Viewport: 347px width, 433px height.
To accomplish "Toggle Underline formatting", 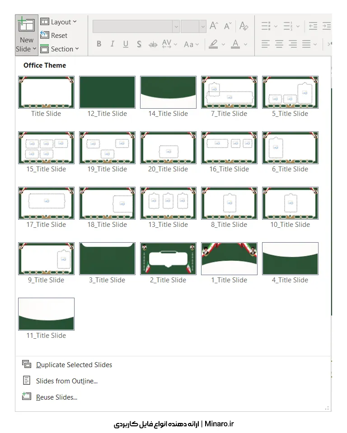I will pyautogui.click(x=126, y=44).
